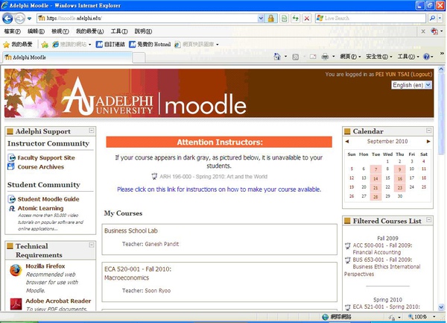This screenshot has width=447, height=323.
Task: Collapse the Adelphi Support block
Action: coord(92,131)
